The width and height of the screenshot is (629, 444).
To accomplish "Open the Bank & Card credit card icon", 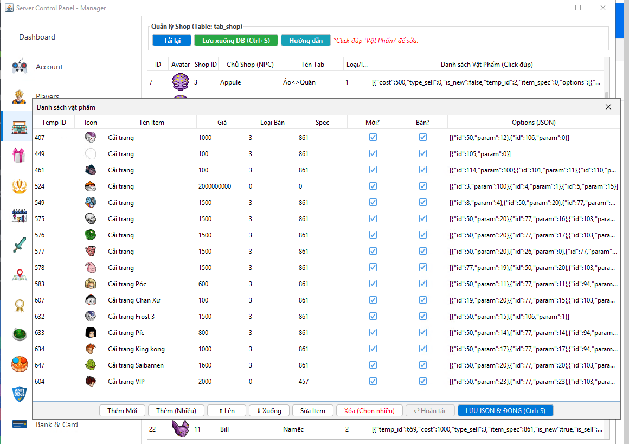I will (x=20, y=424).
